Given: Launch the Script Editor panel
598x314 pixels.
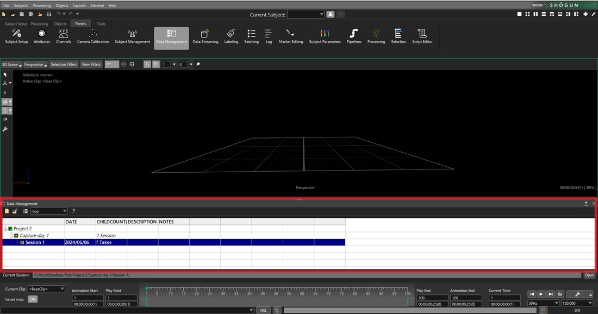Looking at the screenshot, I should tap(422, 36).
